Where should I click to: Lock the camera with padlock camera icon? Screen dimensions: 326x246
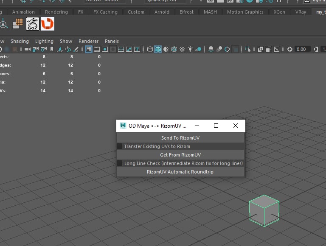[36, 49]
